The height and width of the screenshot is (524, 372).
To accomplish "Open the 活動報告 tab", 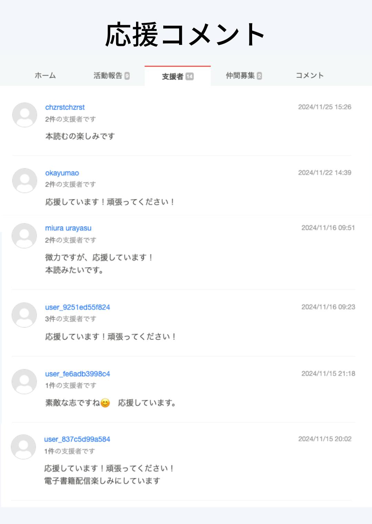I will click(108, 75).
